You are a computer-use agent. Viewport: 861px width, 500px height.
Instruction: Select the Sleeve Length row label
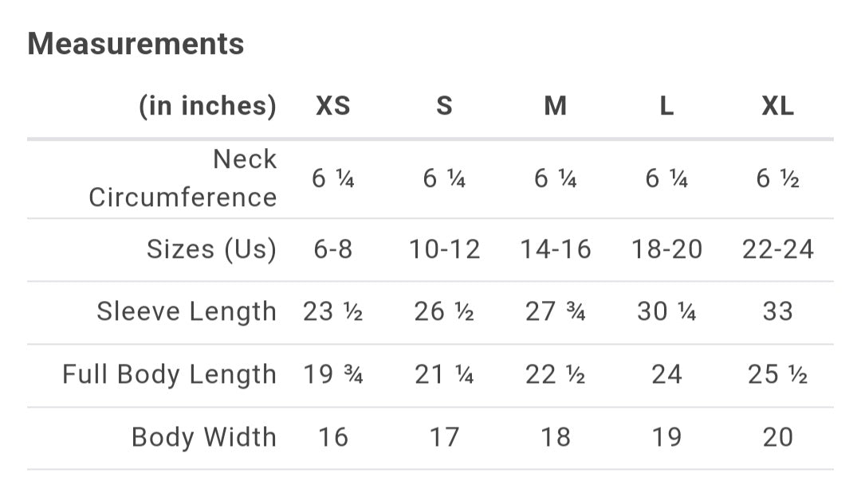click(x=187, y=311)
